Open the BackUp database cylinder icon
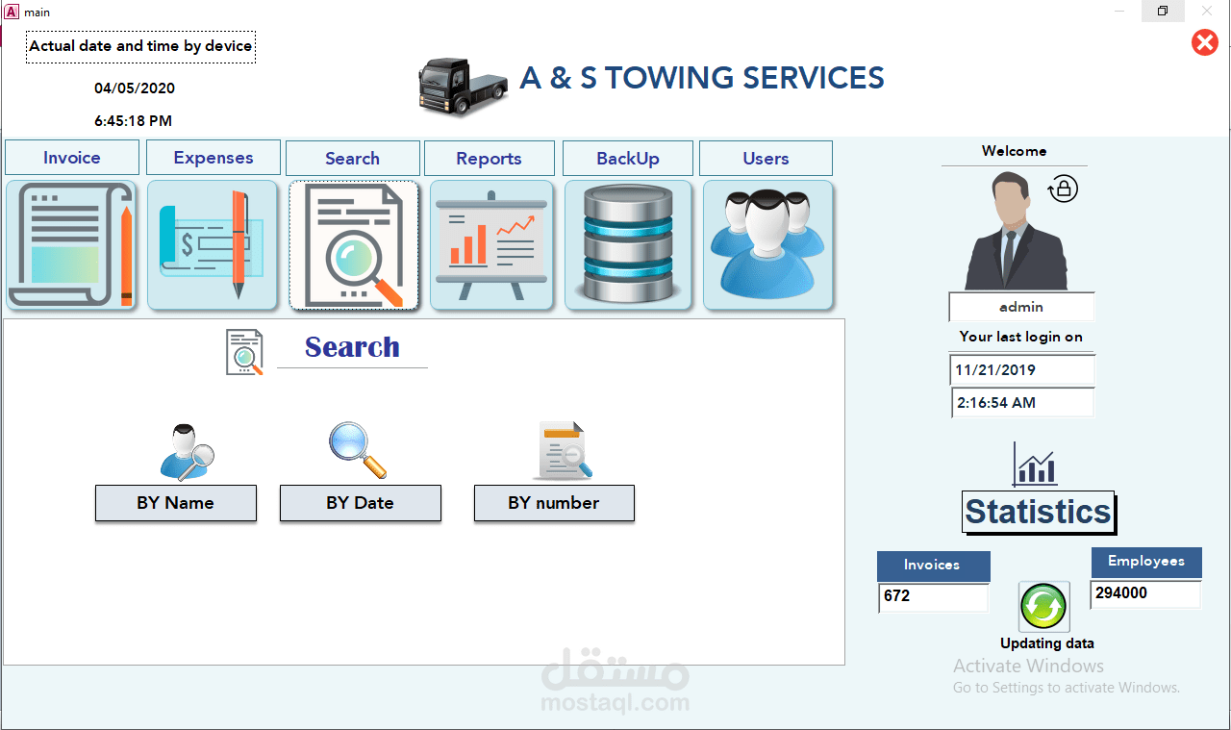This screenshot has width=1231, height=730. coord(628,245)
